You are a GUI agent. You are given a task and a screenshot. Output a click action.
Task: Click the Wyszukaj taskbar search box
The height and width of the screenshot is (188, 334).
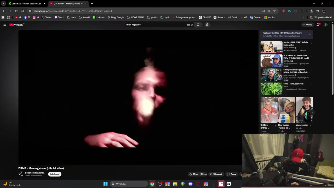(x=129, y=184)
